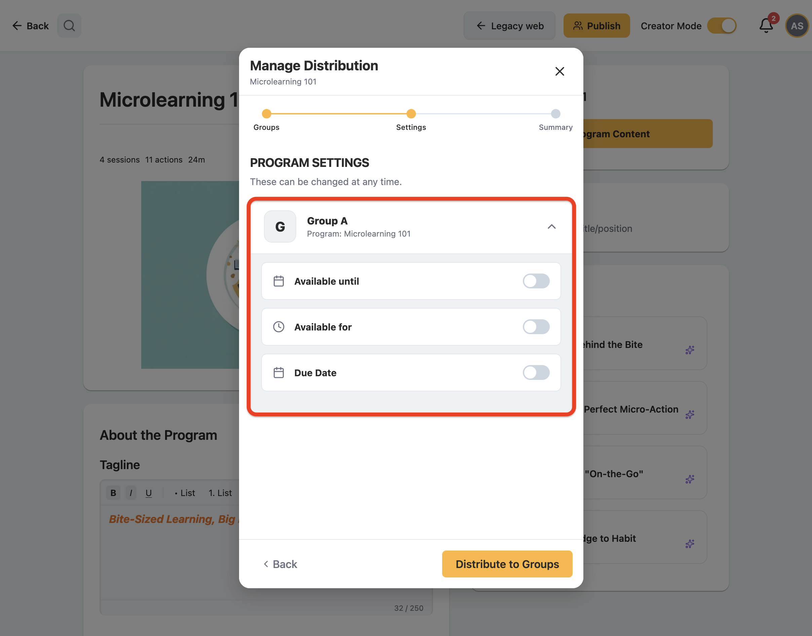Click the search magnifier icon

click(x=69, y=26)
